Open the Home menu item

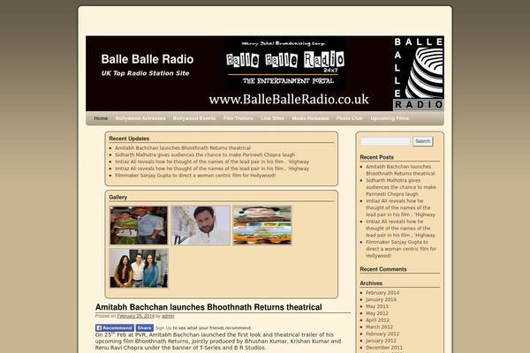[x=101, y=118]
